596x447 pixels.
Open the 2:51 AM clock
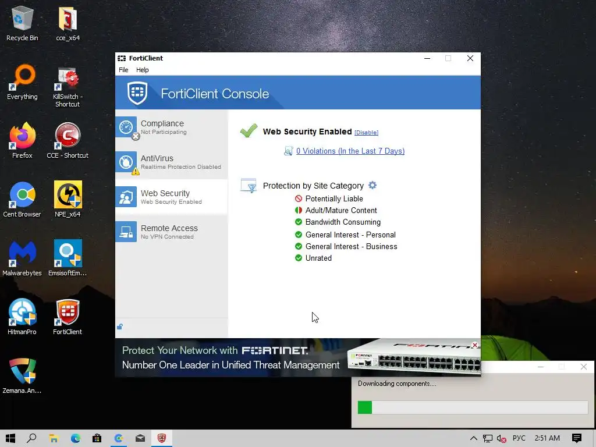pyautogui.click(x=547, y=438)
